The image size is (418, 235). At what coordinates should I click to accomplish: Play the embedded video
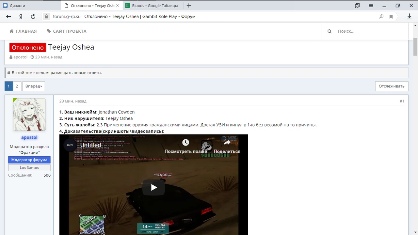coord(153,187)
